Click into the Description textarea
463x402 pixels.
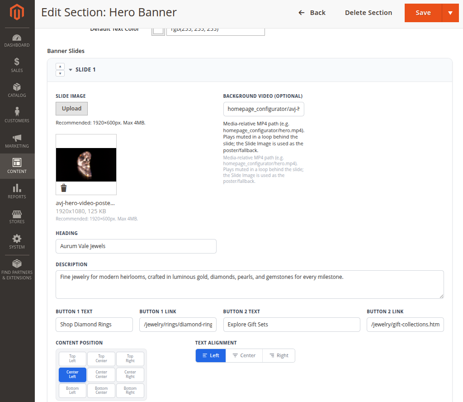250,284
